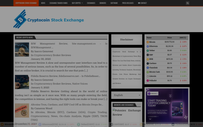Screen dimensions: 203x127
Task: Click the Polkadot coin icon in price table
Action: (148, 81)
